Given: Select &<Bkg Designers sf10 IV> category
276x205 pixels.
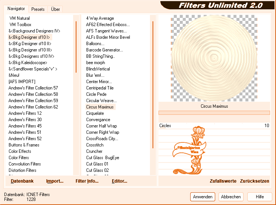Looking at the screenshot, I should tap(31, 56).
